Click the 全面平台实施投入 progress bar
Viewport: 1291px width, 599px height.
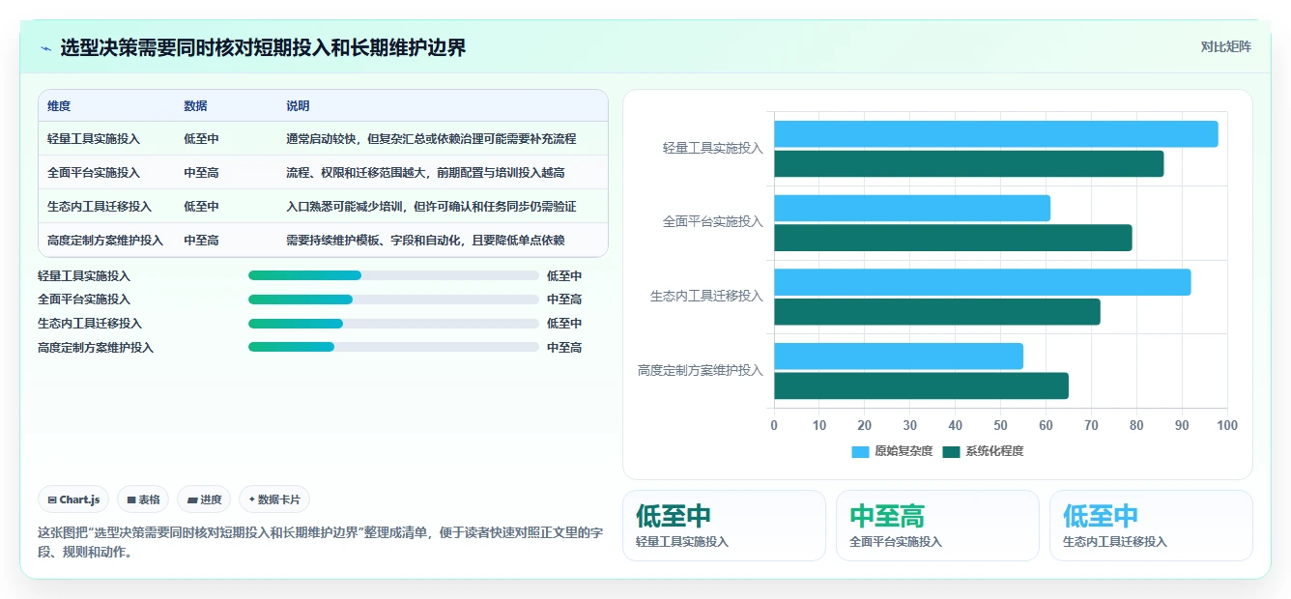click(x=393, y=299)
